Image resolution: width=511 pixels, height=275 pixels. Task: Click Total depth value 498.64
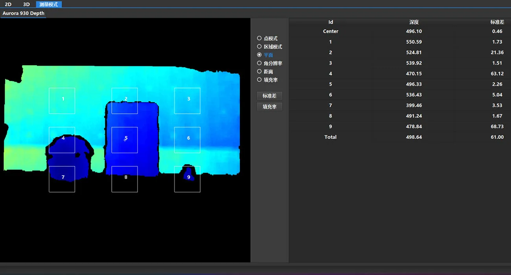click(414, 137)
